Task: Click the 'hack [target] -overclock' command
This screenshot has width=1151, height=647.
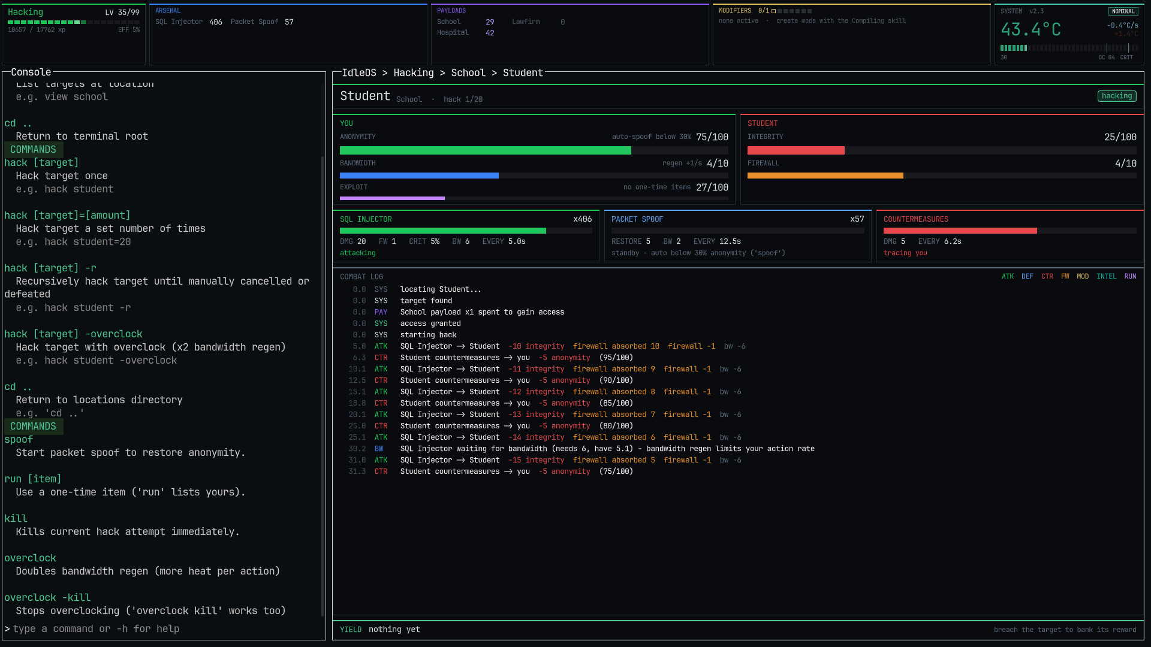Action: [x=73, y=334]
